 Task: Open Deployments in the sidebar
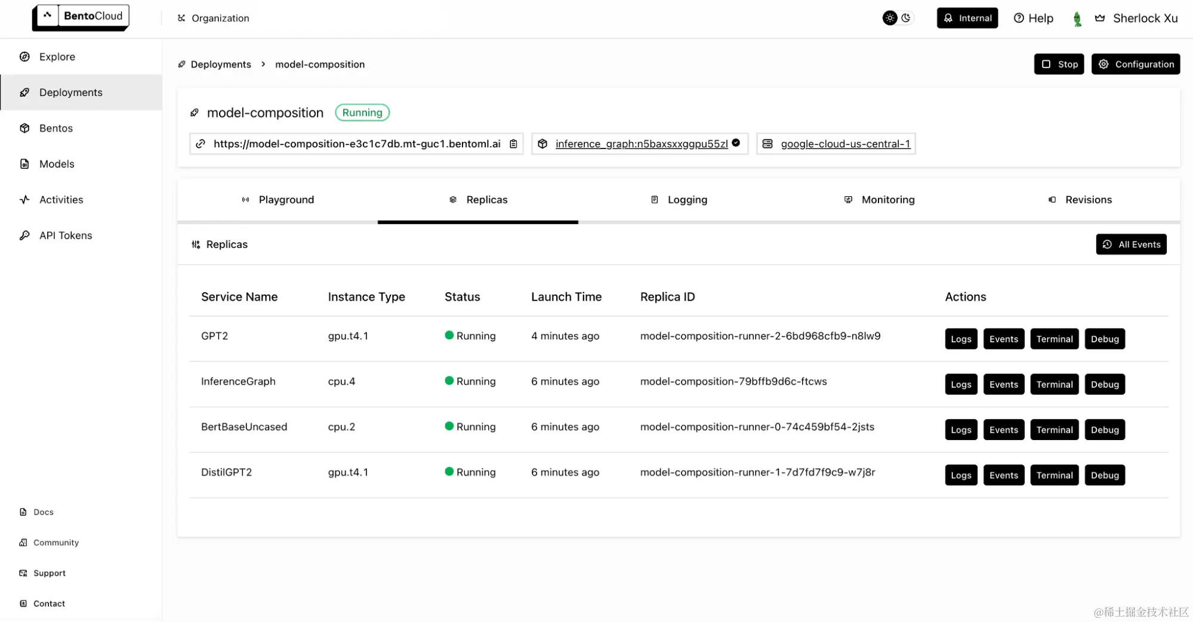(x=81, y=92)
